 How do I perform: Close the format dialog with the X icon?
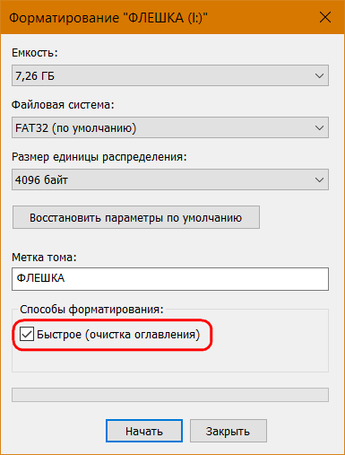325,17
